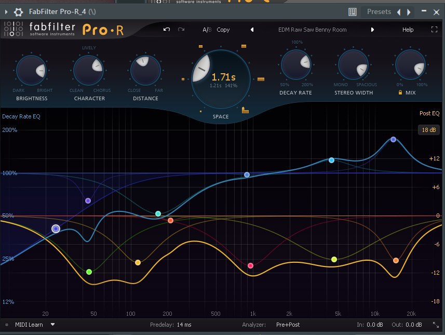This screenshot has width=445, height=335.
Task: Click the resize interface icon
Action: click(436, 325)
